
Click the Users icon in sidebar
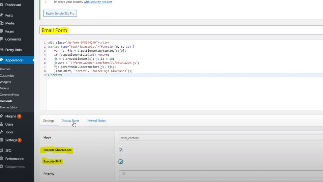coord(1,124)
